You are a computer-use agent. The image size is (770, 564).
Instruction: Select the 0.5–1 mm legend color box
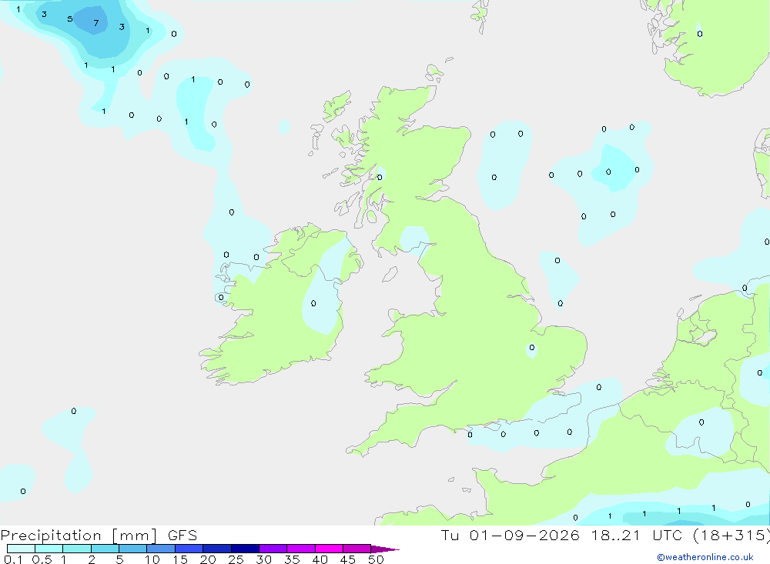(x=49, y=549)
